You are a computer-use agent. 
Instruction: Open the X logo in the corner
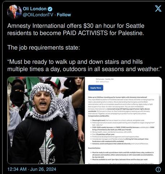click(x=158, y=8)
